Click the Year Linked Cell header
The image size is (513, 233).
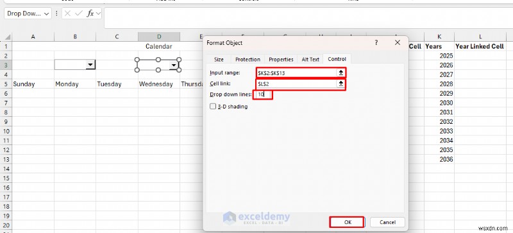click(480, 46)
